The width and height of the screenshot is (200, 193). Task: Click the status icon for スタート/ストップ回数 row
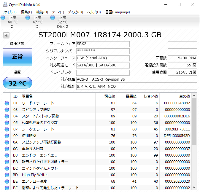pyautogui.click(x=7, y=116)
